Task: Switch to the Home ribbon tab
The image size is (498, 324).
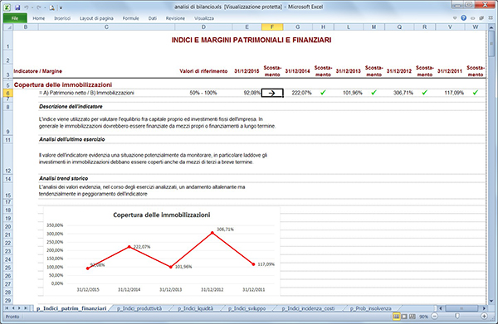Action: [x=39, y=18]
